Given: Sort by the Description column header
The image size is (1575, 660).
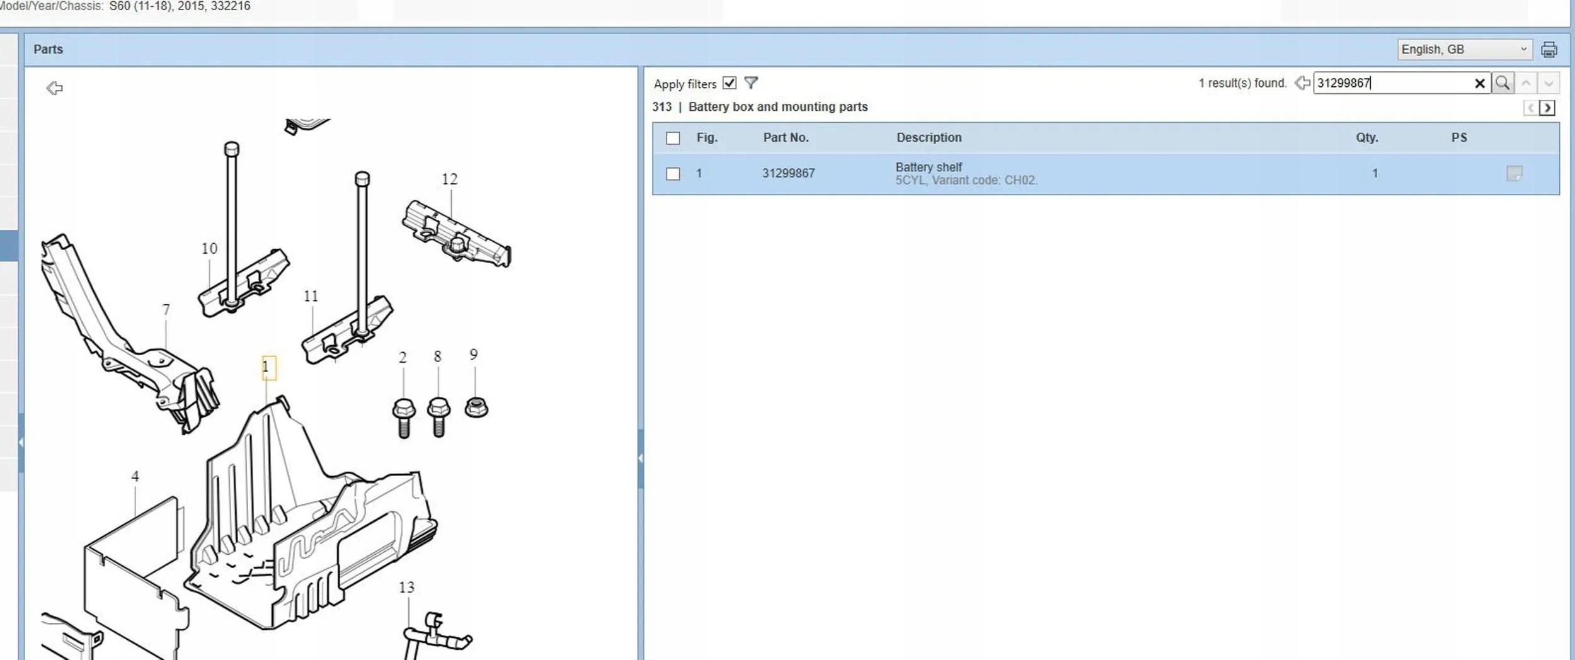Looking at the screenshot, I should pos(929,137).
